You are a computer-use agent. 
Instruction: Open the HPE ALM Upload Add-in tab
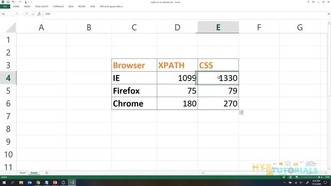point(111,7)
